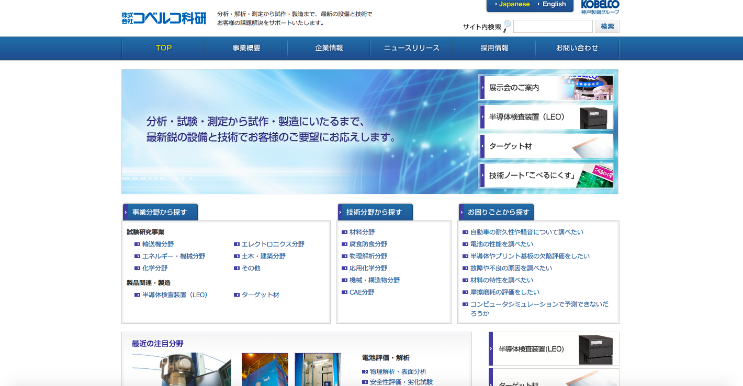Screen dimensions: 743x386
Task: Open the TOP navigation tab
Action: point(164,48)
